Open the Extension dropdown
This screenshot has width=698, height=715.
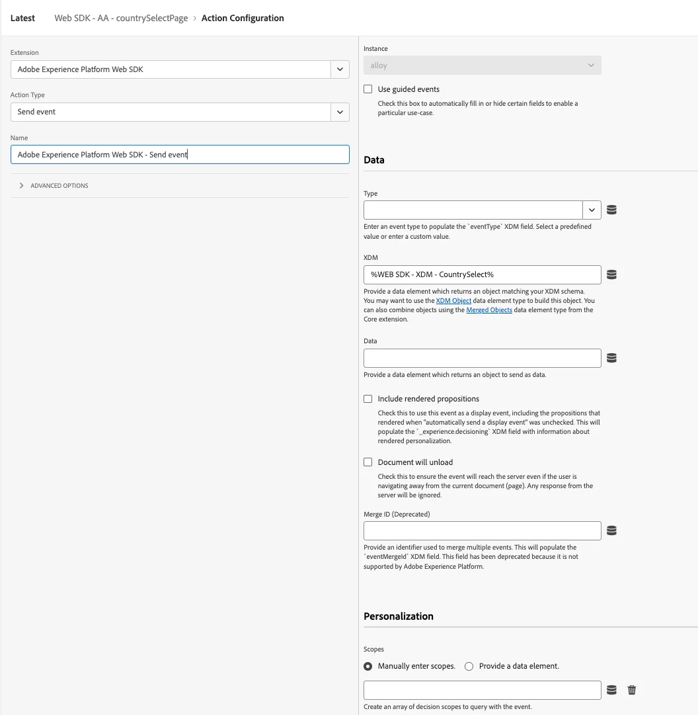[340, 69]
